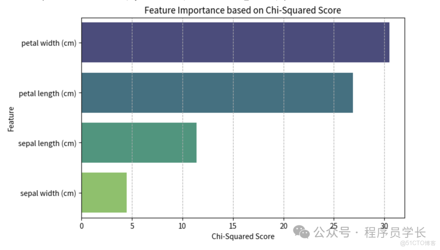Click the 'petal width (cm)' axis label
440x250 pixels.
click(49, 43)
